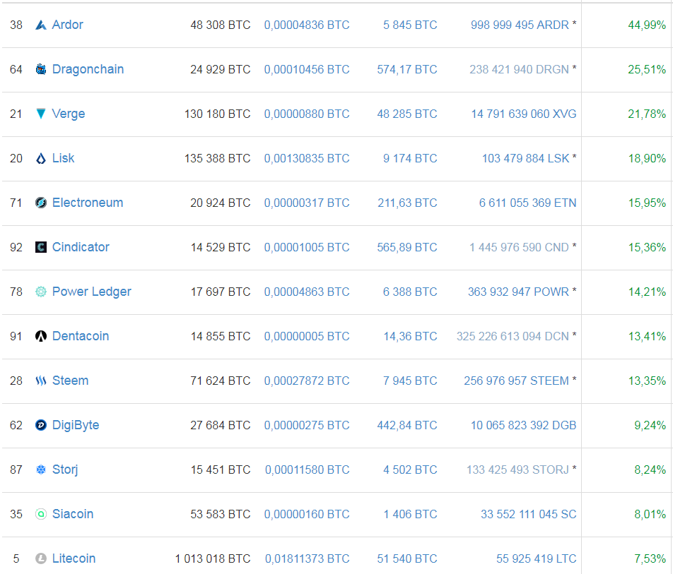Viewport: 673px width, 574px height.
Task: Click the Power Ledger logo icon
Action: 41,292
